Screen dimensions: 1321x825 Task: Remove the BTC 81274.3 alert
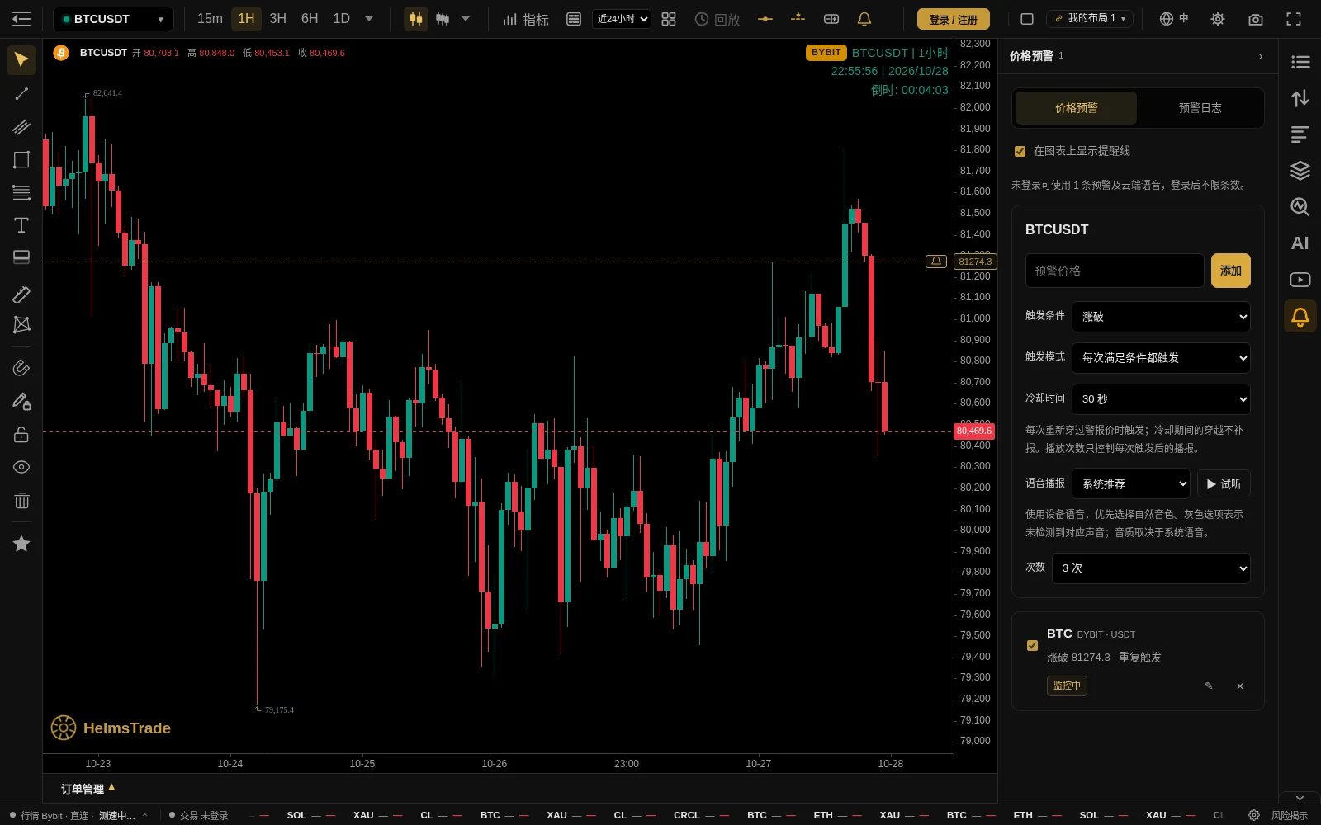tap(1240, 686)
